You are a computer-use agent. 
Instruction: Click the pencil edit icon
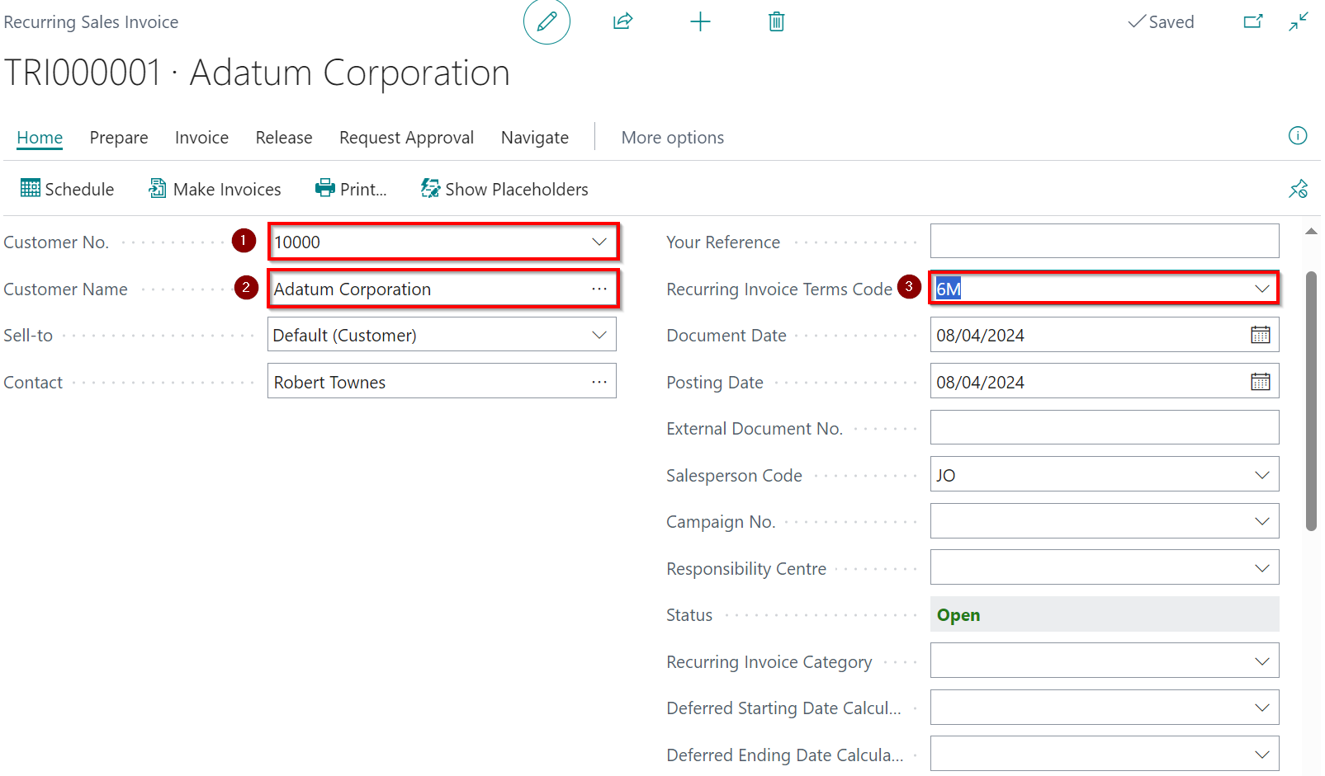(x=547, y=21)
